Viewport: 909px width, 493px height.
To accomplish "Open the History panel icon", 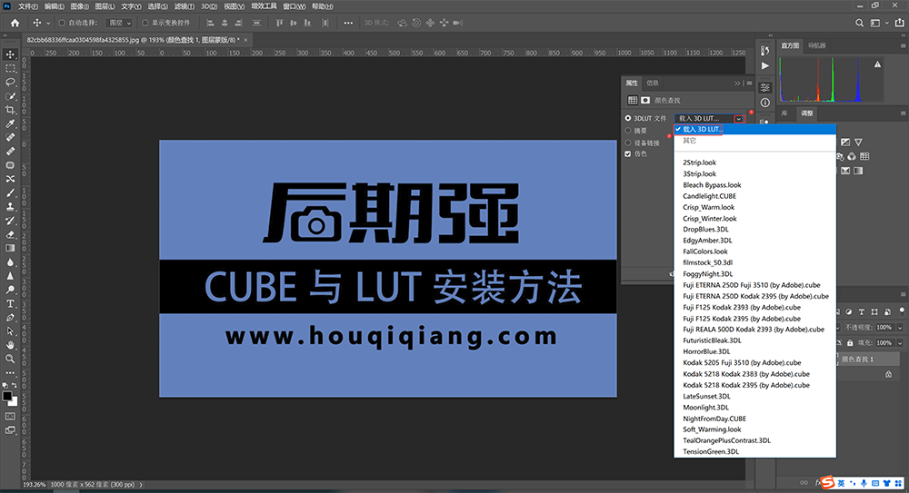I will click(764, 51).
